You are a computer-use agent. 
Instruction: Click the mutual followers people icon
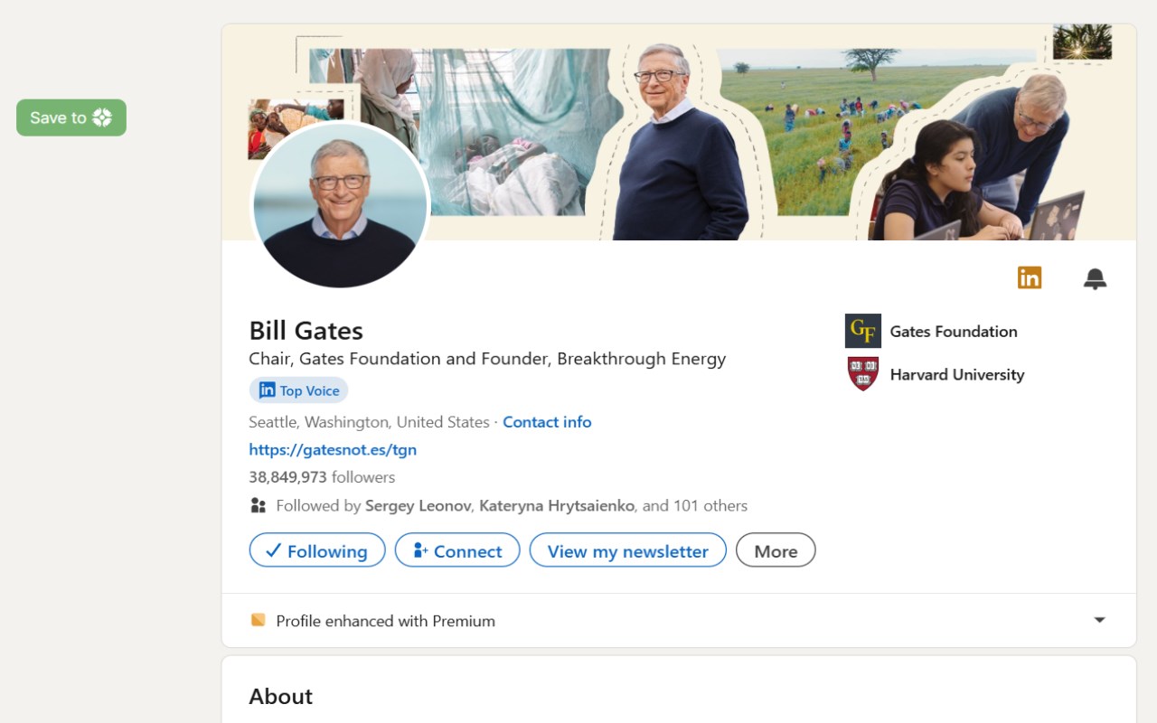[259, 506]
